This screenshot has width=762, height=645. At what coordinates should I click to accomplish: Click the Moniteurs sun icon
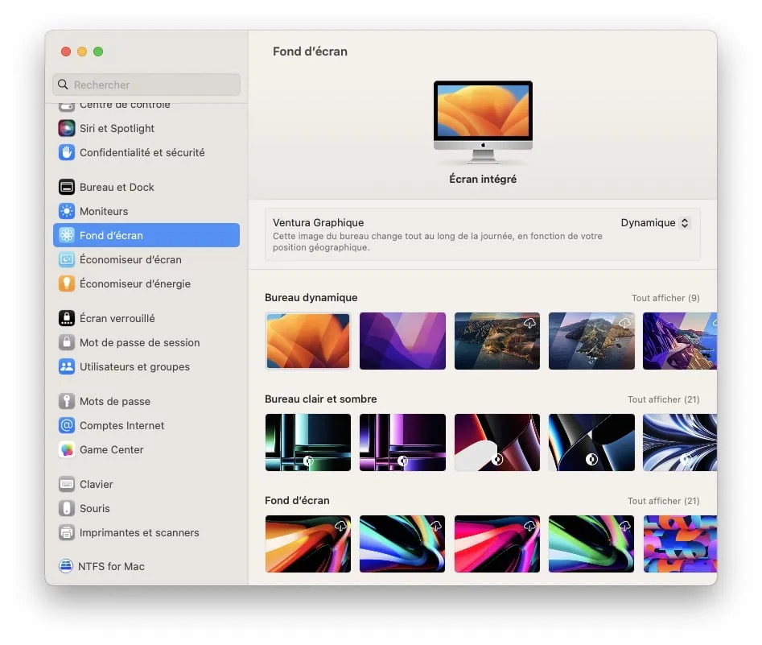click(67, 212)
